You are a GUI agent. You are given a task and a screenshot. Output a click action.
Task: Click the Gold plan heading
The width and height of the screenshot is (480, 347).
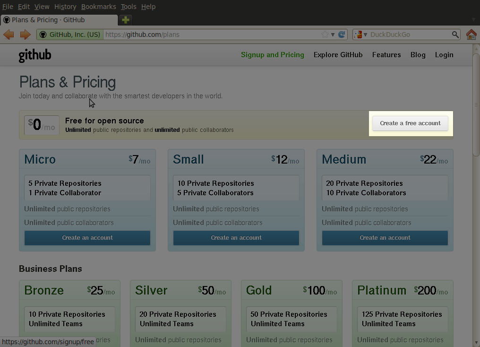(x=259, y=290)
